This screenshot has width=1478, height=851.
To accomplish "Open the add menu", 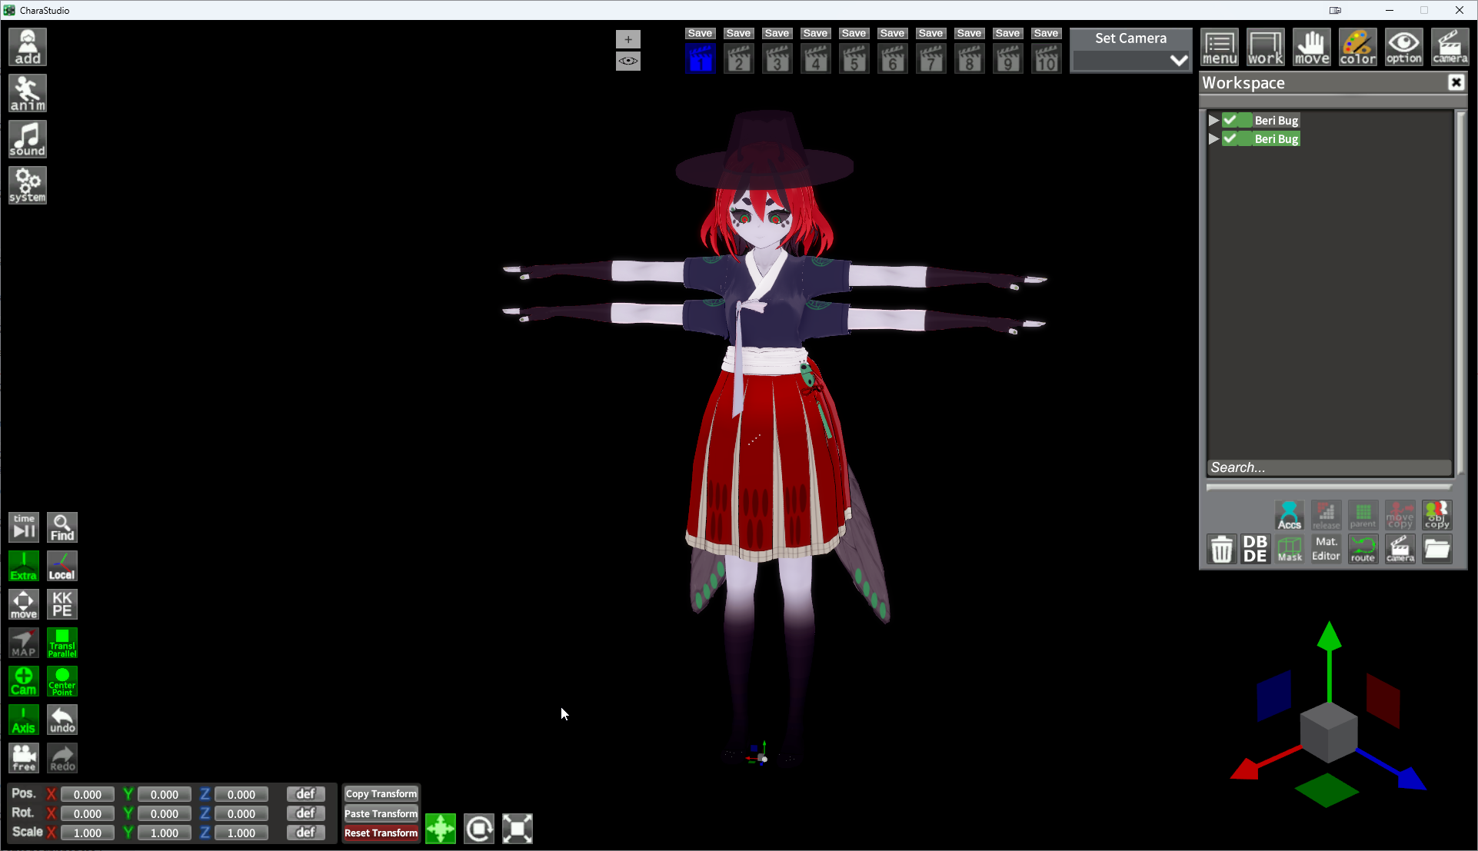I will [x=28, y=47].
